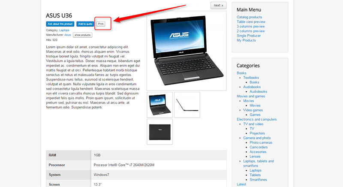This screenshot has height=187, width=343.
Task: Click the 13.3" screen value
Action: click(x=98, y=184)
